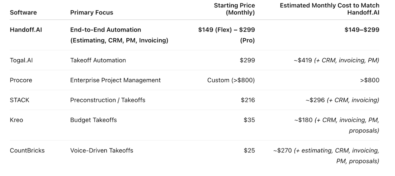Click the End-to-End Automation focus cell
The height and width of the screenshot is (176, 395).
106,30
